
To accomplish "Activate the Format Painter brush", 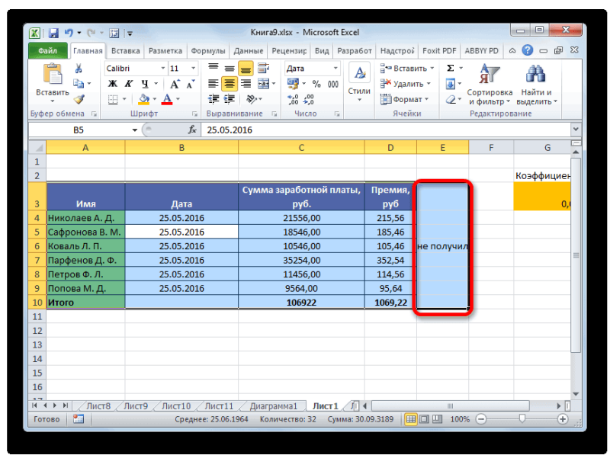I will tap(79, 100).
